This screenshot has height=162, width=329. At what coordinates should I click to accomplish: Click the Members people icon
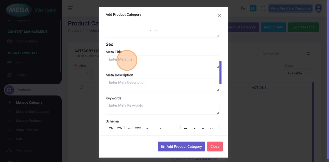point(9,150)
